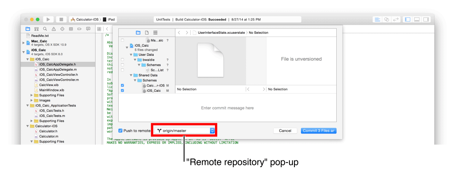Toggle the Debug area visibility

click(417, 19)
